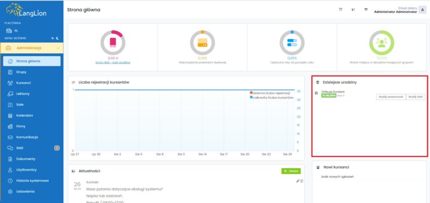Select the PL facility building icon
The height and width of the screenshot is (203, 430).
tap(9, 31)
